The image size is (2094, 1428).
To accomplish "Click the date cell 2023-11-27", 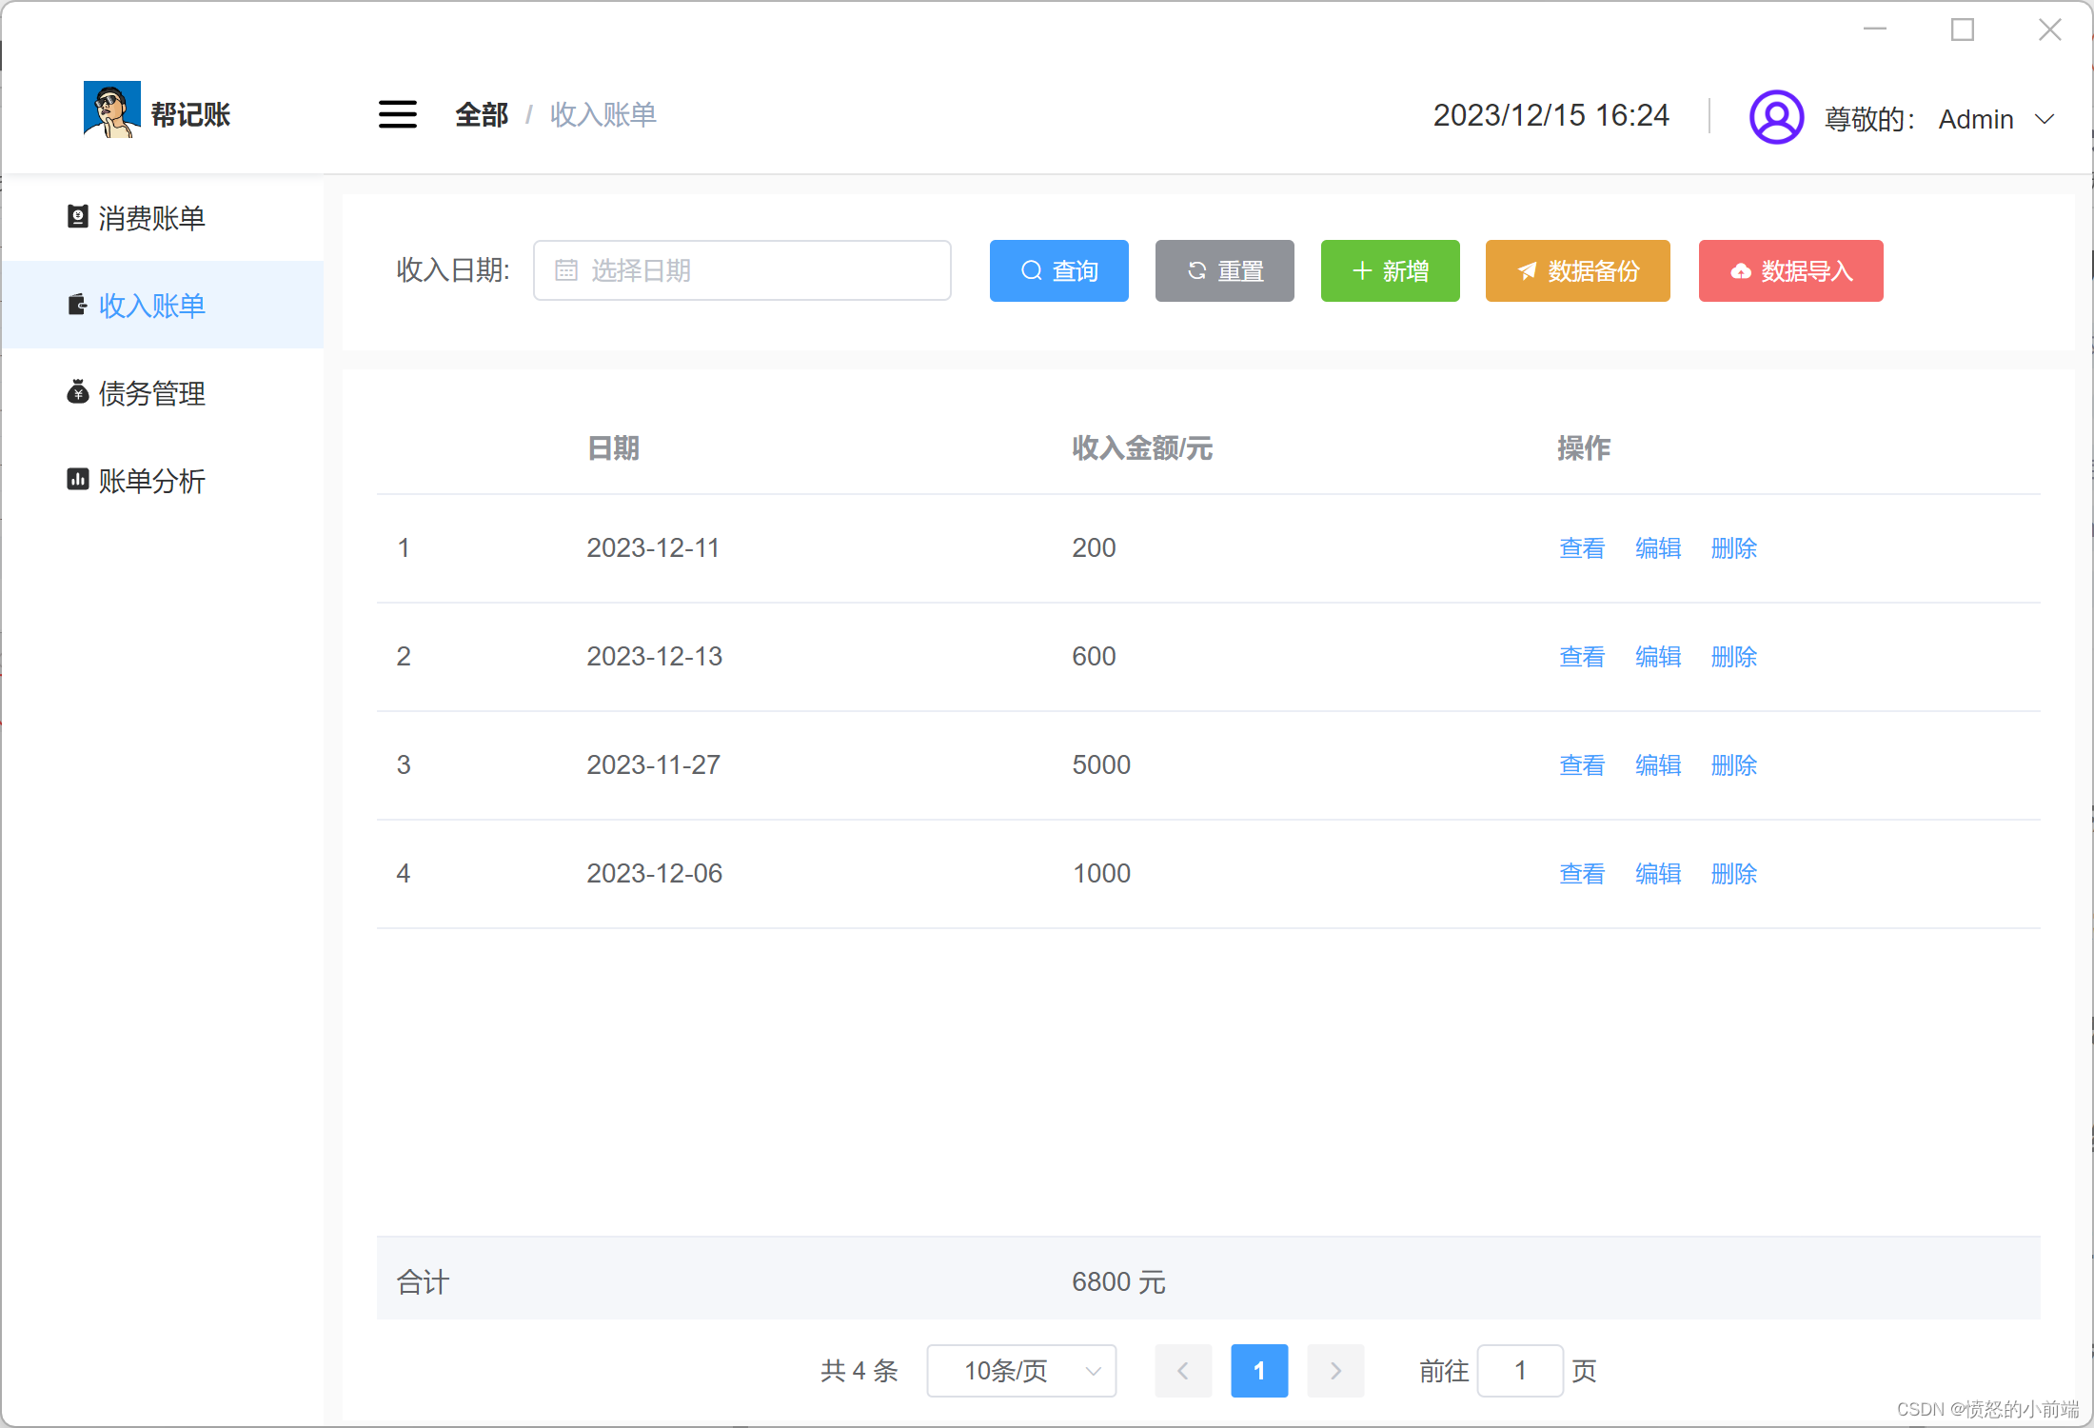I will (x=654, y=765).
